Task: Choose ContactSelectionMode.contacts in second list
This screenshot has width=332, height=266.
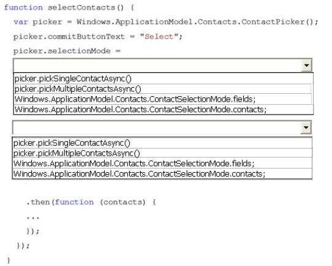Action: click(x=162, y=174)
